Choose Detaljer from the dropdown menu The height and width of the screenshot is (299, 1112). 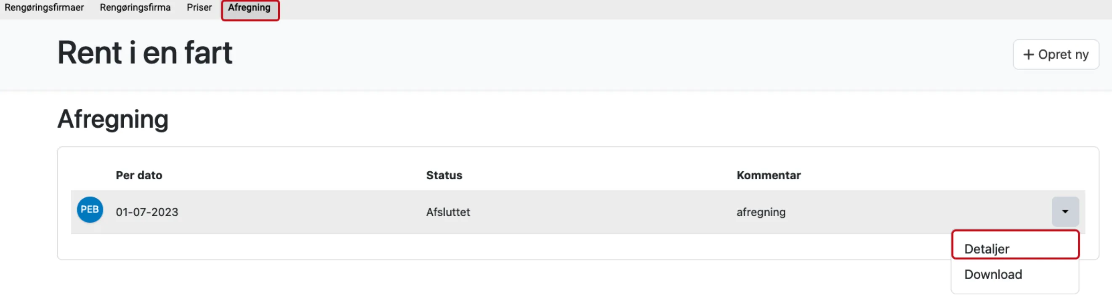(x=987, y=249)
